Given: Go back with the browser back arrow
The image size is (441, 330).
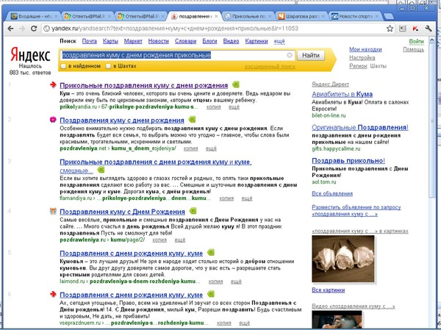Looking at the screenshot, I should pyautogui.click(x=11, y=29).
